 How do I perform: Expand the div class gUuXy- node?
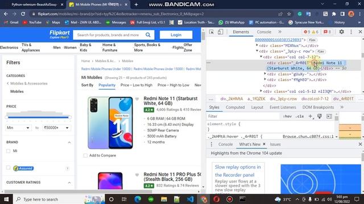[265, 74]
